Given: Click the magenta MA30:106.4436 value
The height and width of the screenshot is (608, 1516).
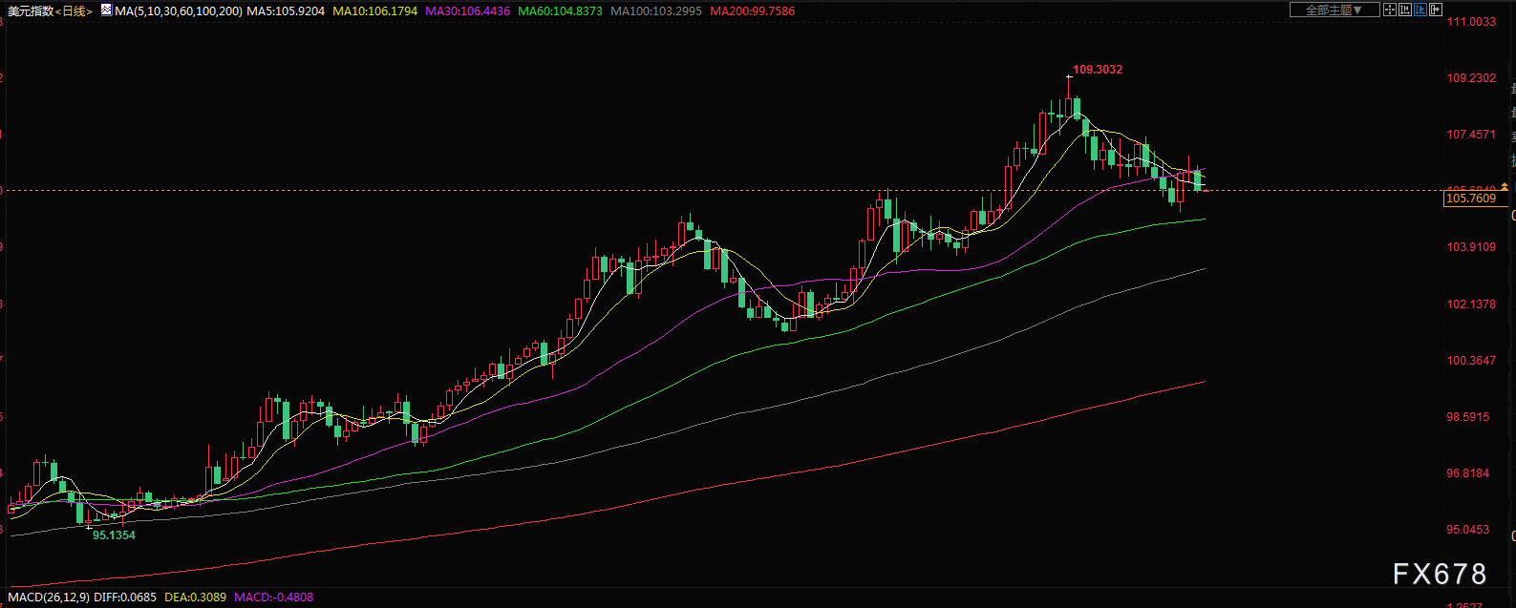Looking at the screenshot, I should [x=467, y=11].
